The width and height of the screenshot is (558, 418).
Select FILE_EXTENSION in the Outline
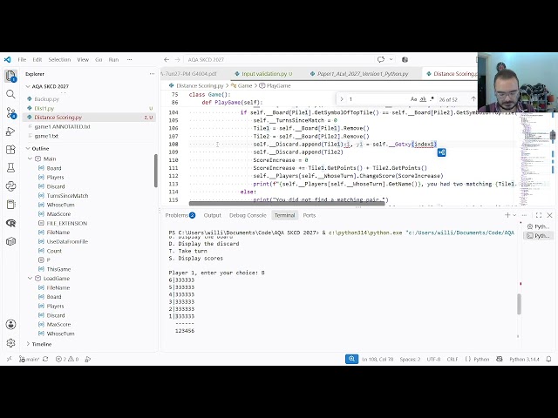(x=67, y=223)
